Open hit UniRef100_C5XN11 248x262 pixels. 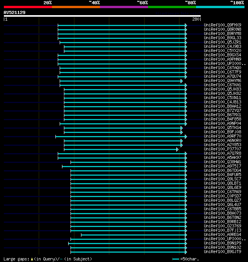coord(222,98)
